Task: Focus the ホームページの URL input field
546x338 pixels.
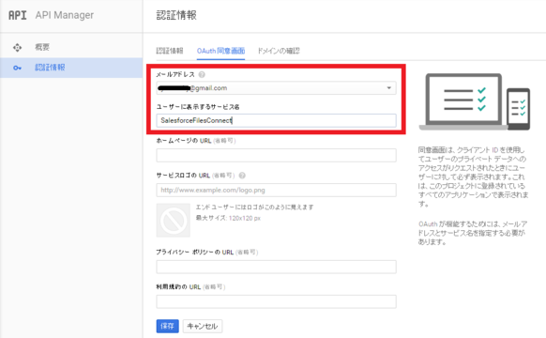Action: (x=276, y=156)
